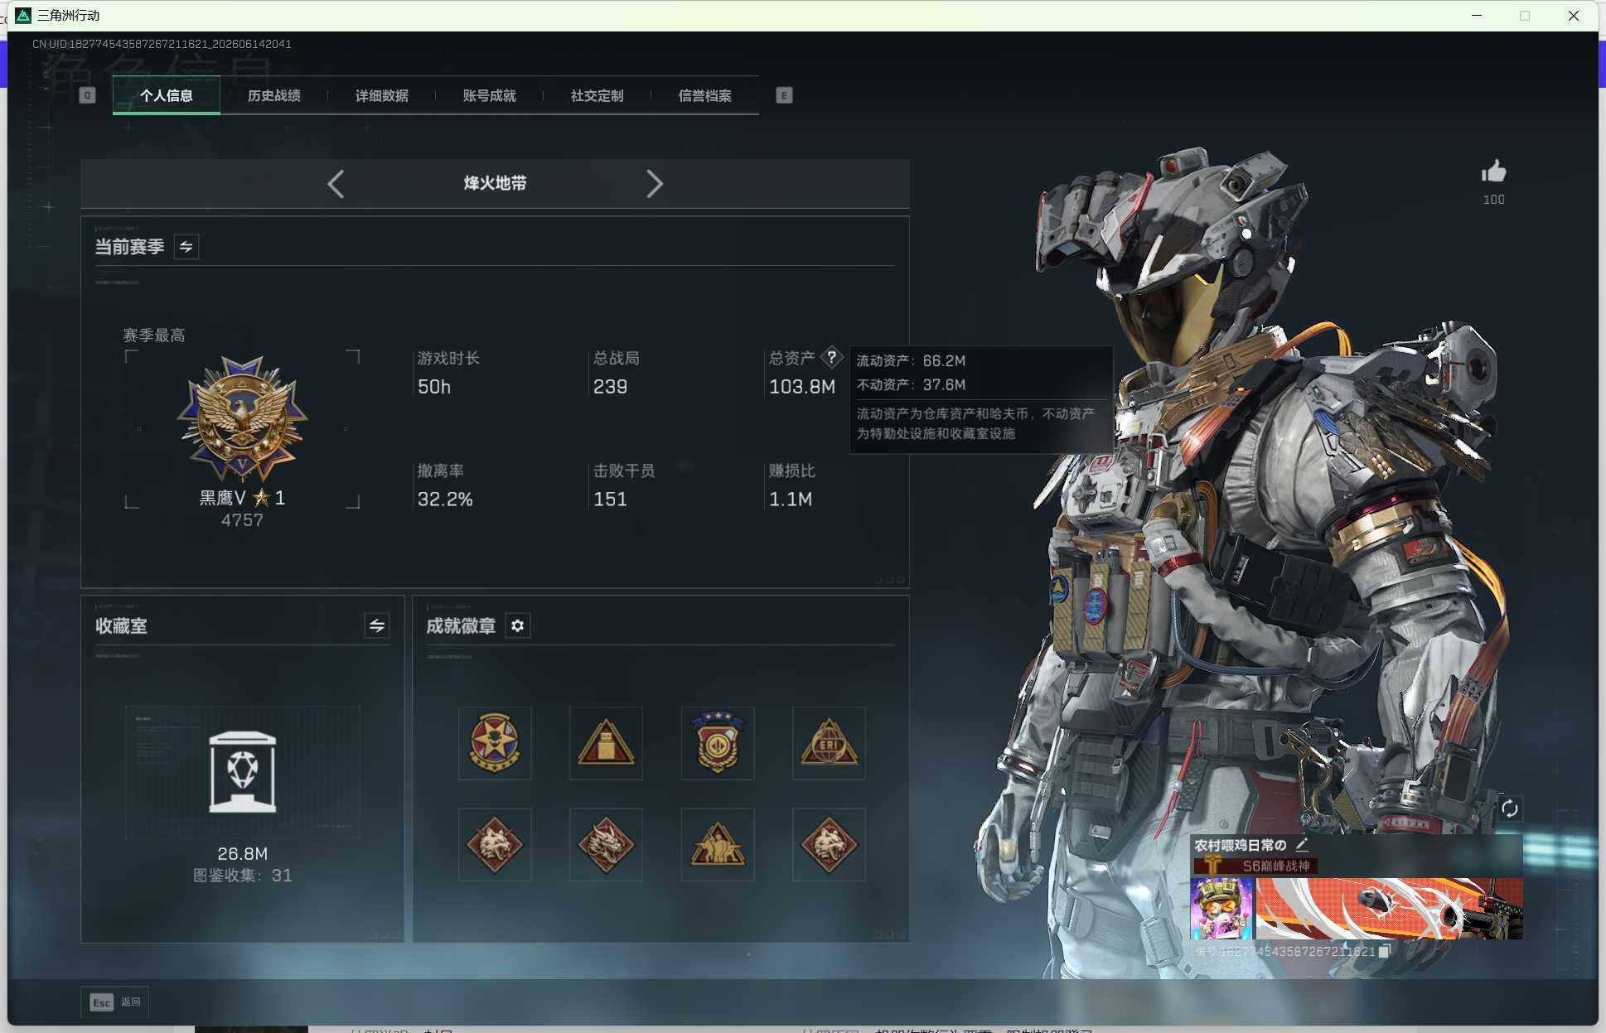The width and height of the screenshot is (1606, 1033).
Task: Click the player name 农村喂鸡日常の
Action: pos(1240,845)
